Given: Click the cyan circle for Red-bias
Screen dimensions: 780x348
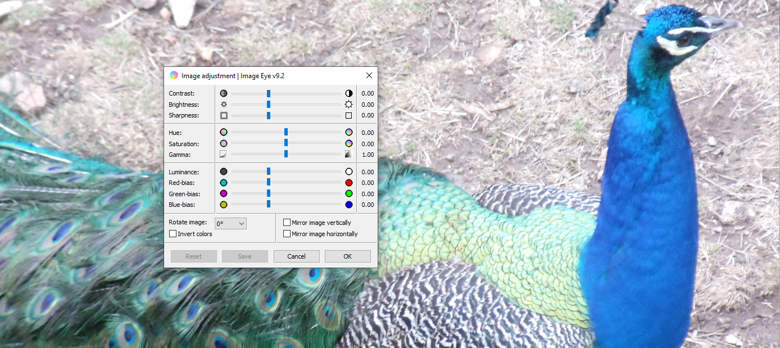Looking at the screenshot, I should coord(224,183).
